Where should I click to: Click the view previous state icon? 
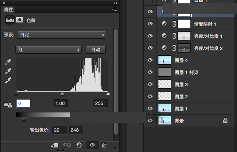(67, 145)
